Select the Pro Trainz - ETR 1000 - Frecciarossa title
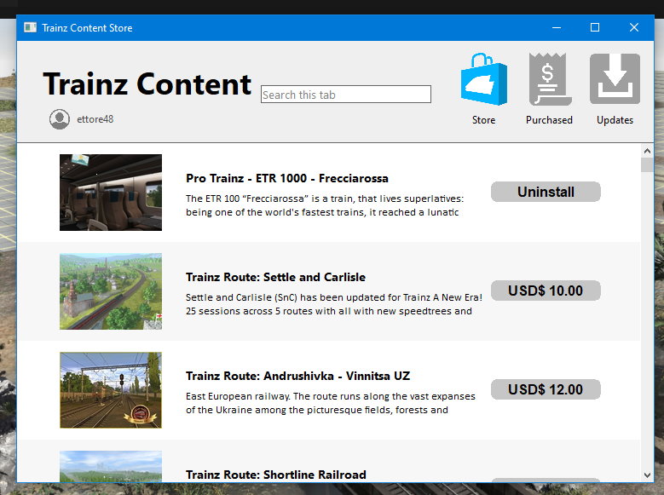This screenshot has height=495, width=664. coord(287,178)
